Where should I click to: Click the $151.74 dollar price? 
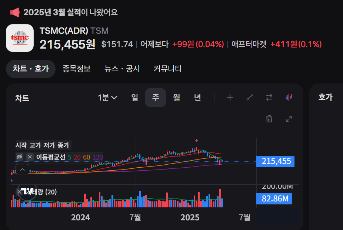pos(117,44)
